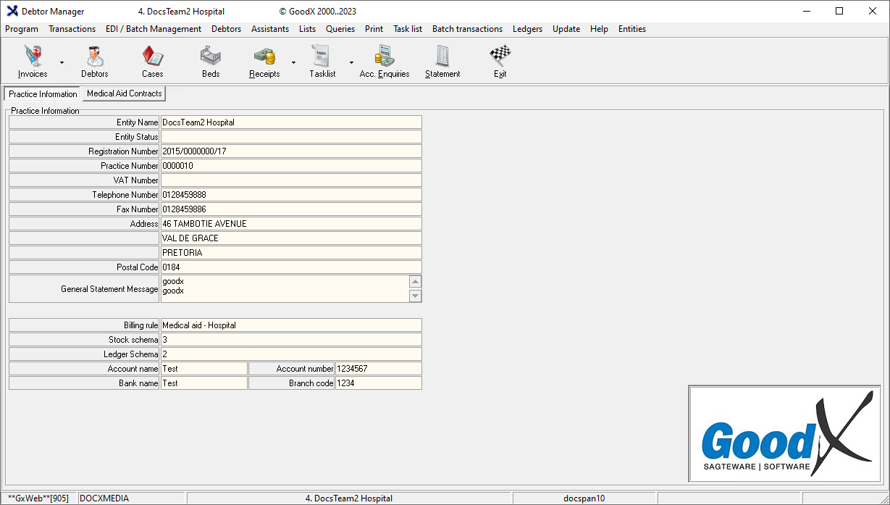Open the Ledgers menu
This screenshot has height=505, width=890.
(x=527, y=29)
